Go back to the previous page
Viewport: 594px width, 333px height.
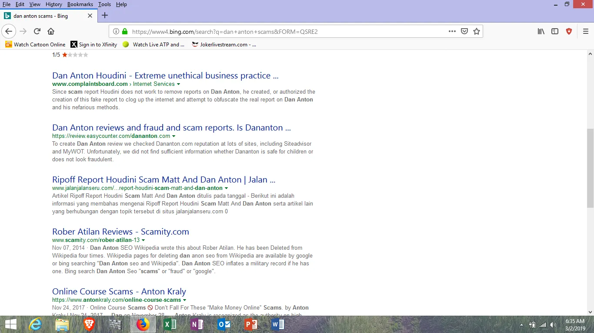(x=9, y=31)
